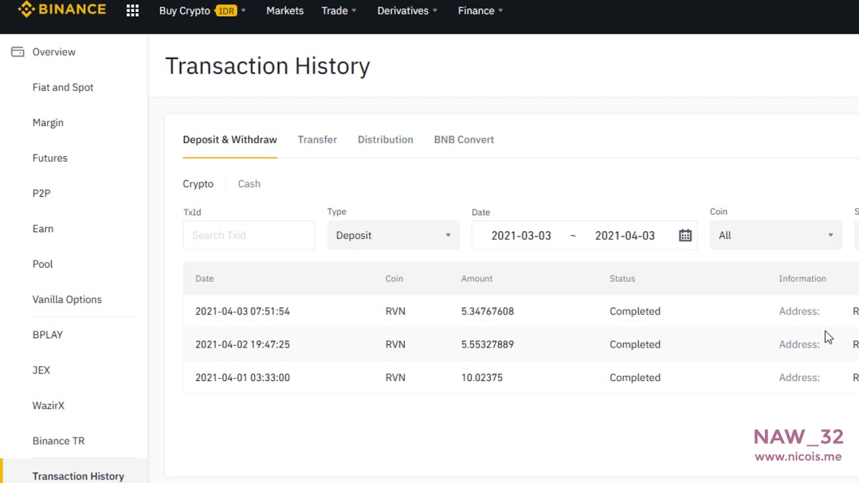Open the Markets page
The image size is (859, 483).
tap(285, 11)
